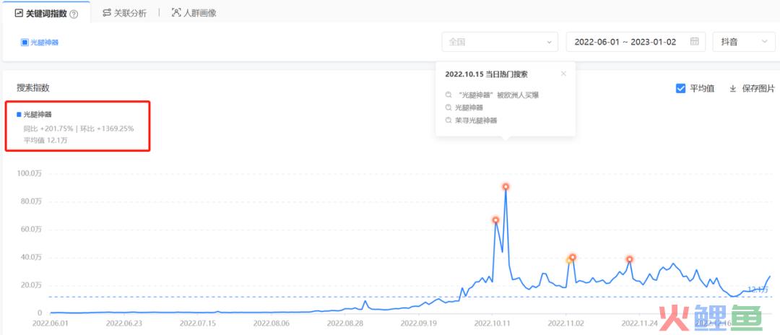Switch to the 关联分析 tab
Image resolution: width=780 pixels, height=335 pixels.
[125, 13]
